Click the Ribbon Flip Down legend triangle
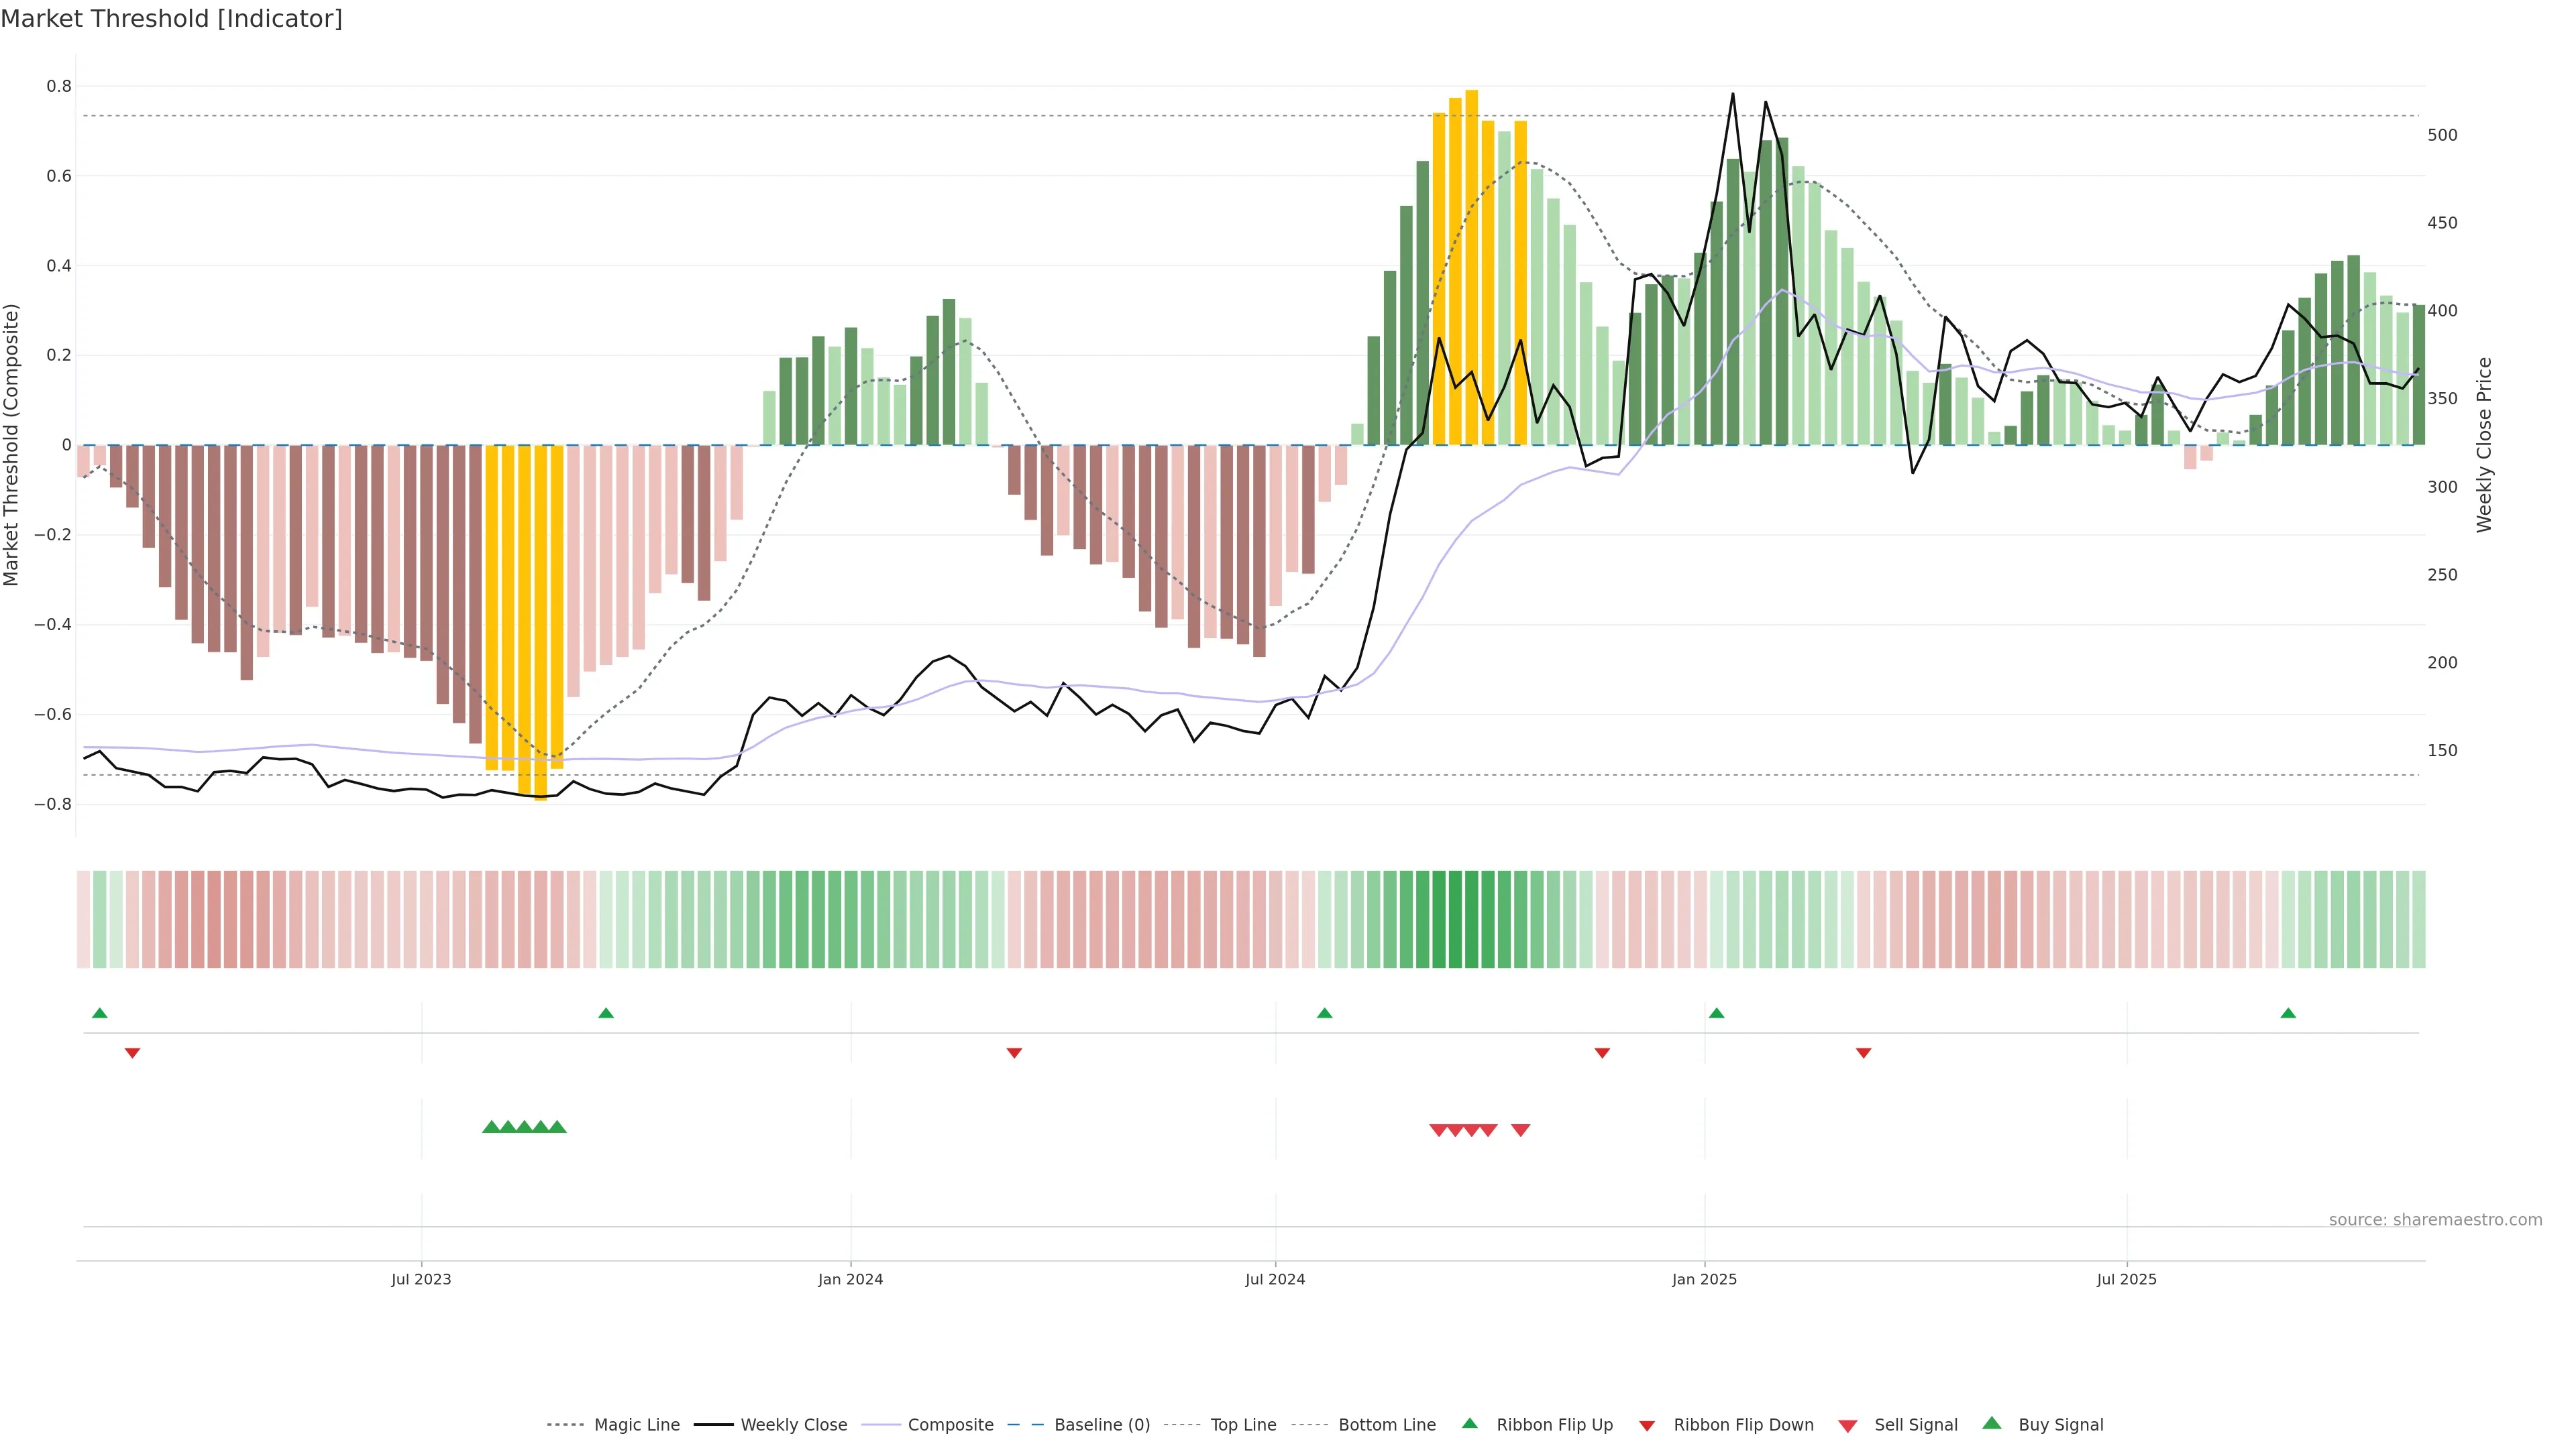Image resolution: width=2576 pixels, height=1448 pixels. (1647, 1426)
